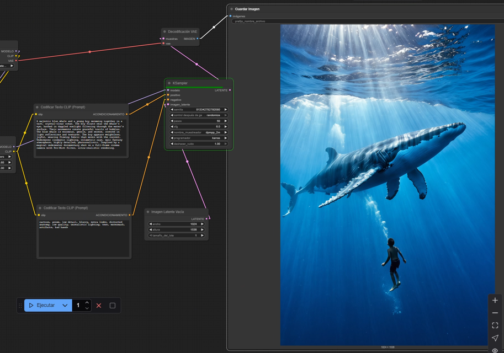The image size is (504, 353).
Task: Click the prefijo_nombre_archivo field
Action: tap(368, 21)
